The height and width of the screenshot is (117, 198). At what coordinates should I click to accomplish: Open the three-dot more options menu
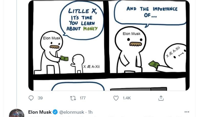click(x=187, y=112)
